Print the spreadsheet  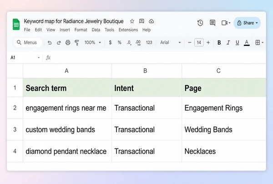[68, 42]
